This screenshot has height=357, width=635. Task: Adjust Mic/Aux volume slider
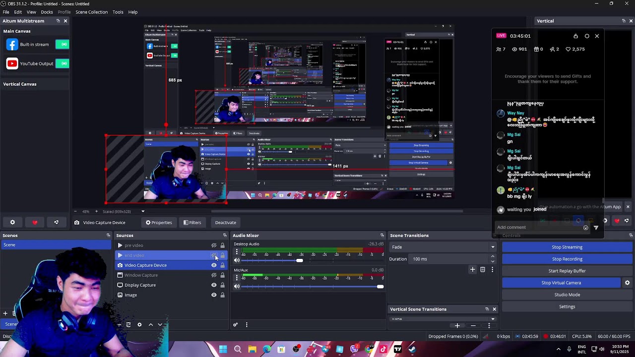(380, 286)
